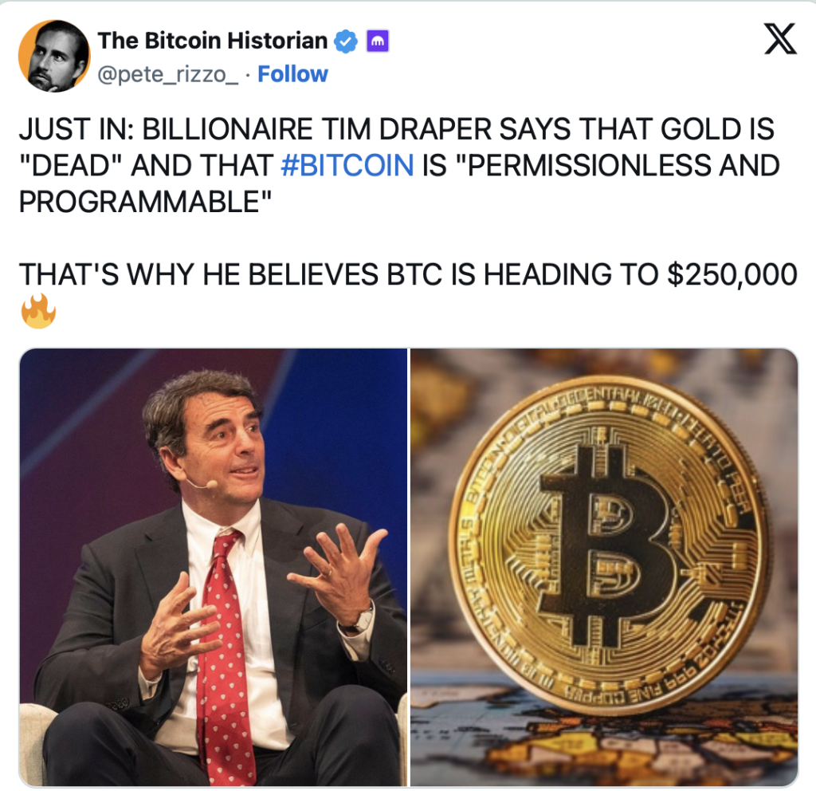The width and height of the screenshot is (816, 791).
Task: Open the gold Bitcoin coin photo
Action: (604, 567)
